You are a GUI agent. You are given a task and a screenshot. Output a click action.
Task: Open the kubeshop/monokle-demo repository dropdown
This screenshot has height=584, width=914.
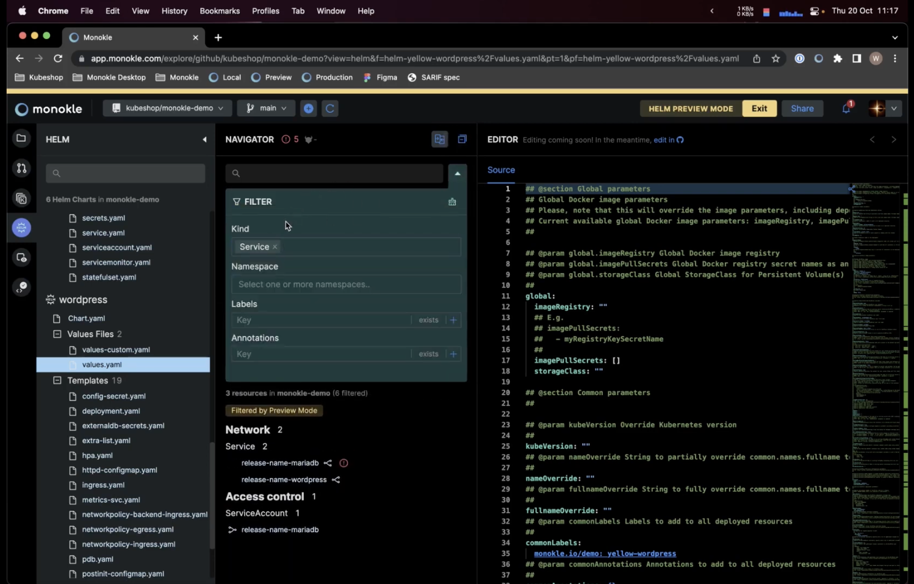point(167,109)
